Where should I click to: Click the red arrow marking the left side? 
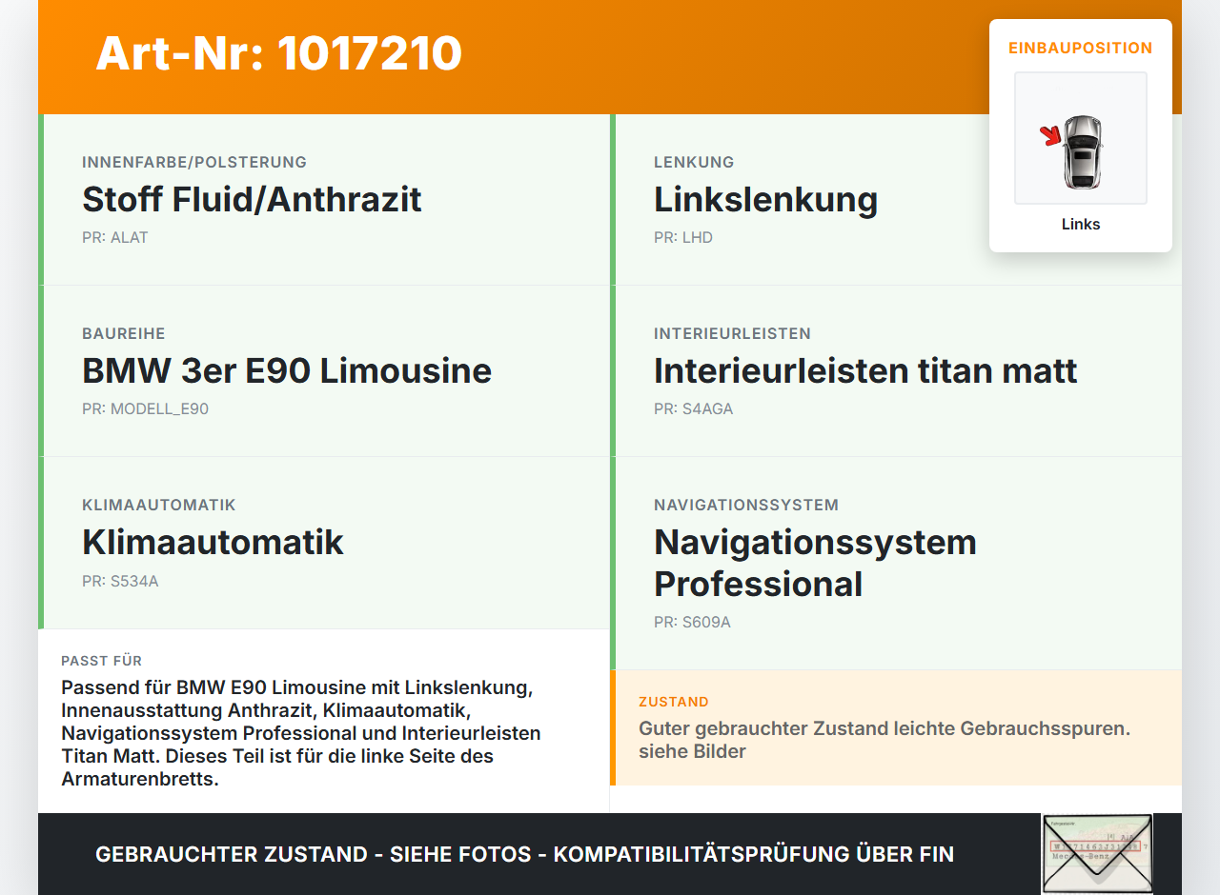(x=1051, y=133)
